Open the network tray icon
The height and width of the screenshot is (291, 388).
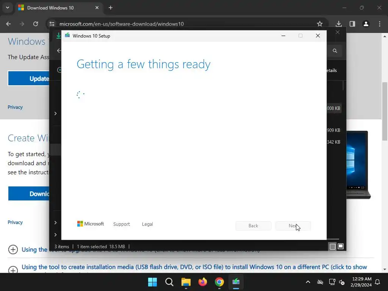point(332,282)
